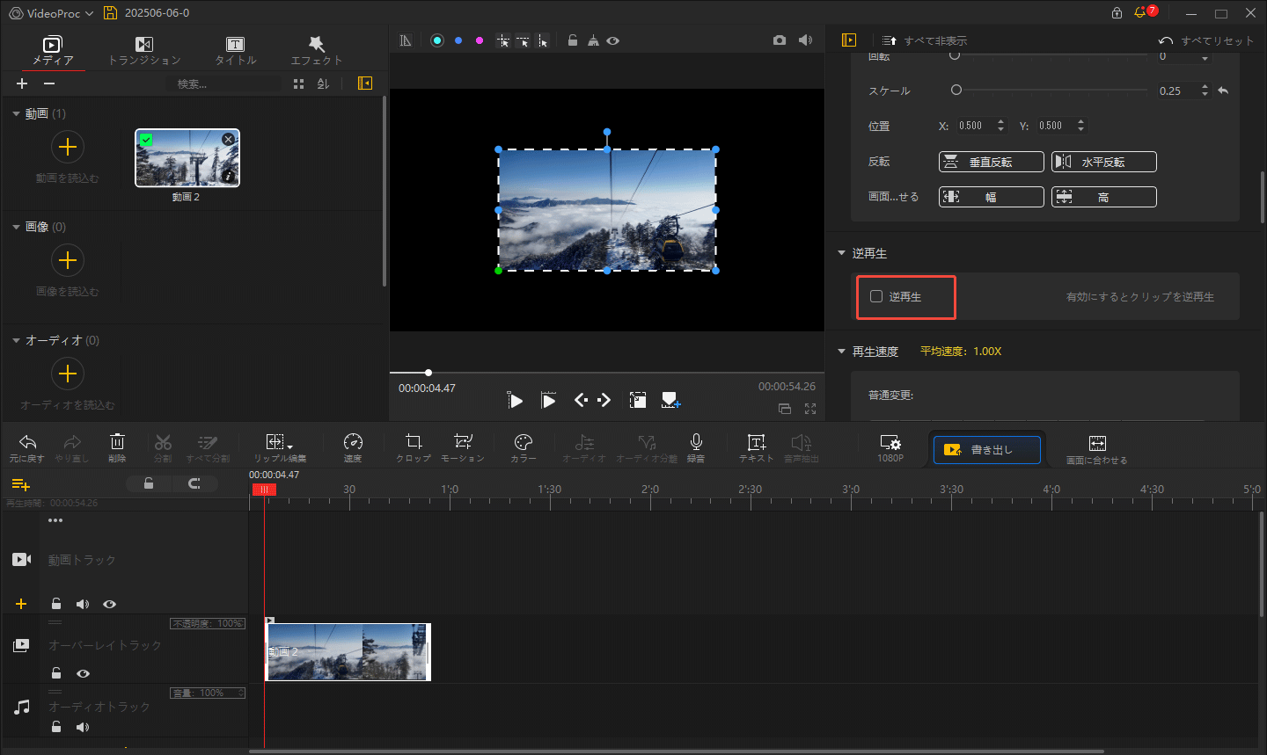
Task: Collapse the 画像 (0) media section
Action: (16, 227)
